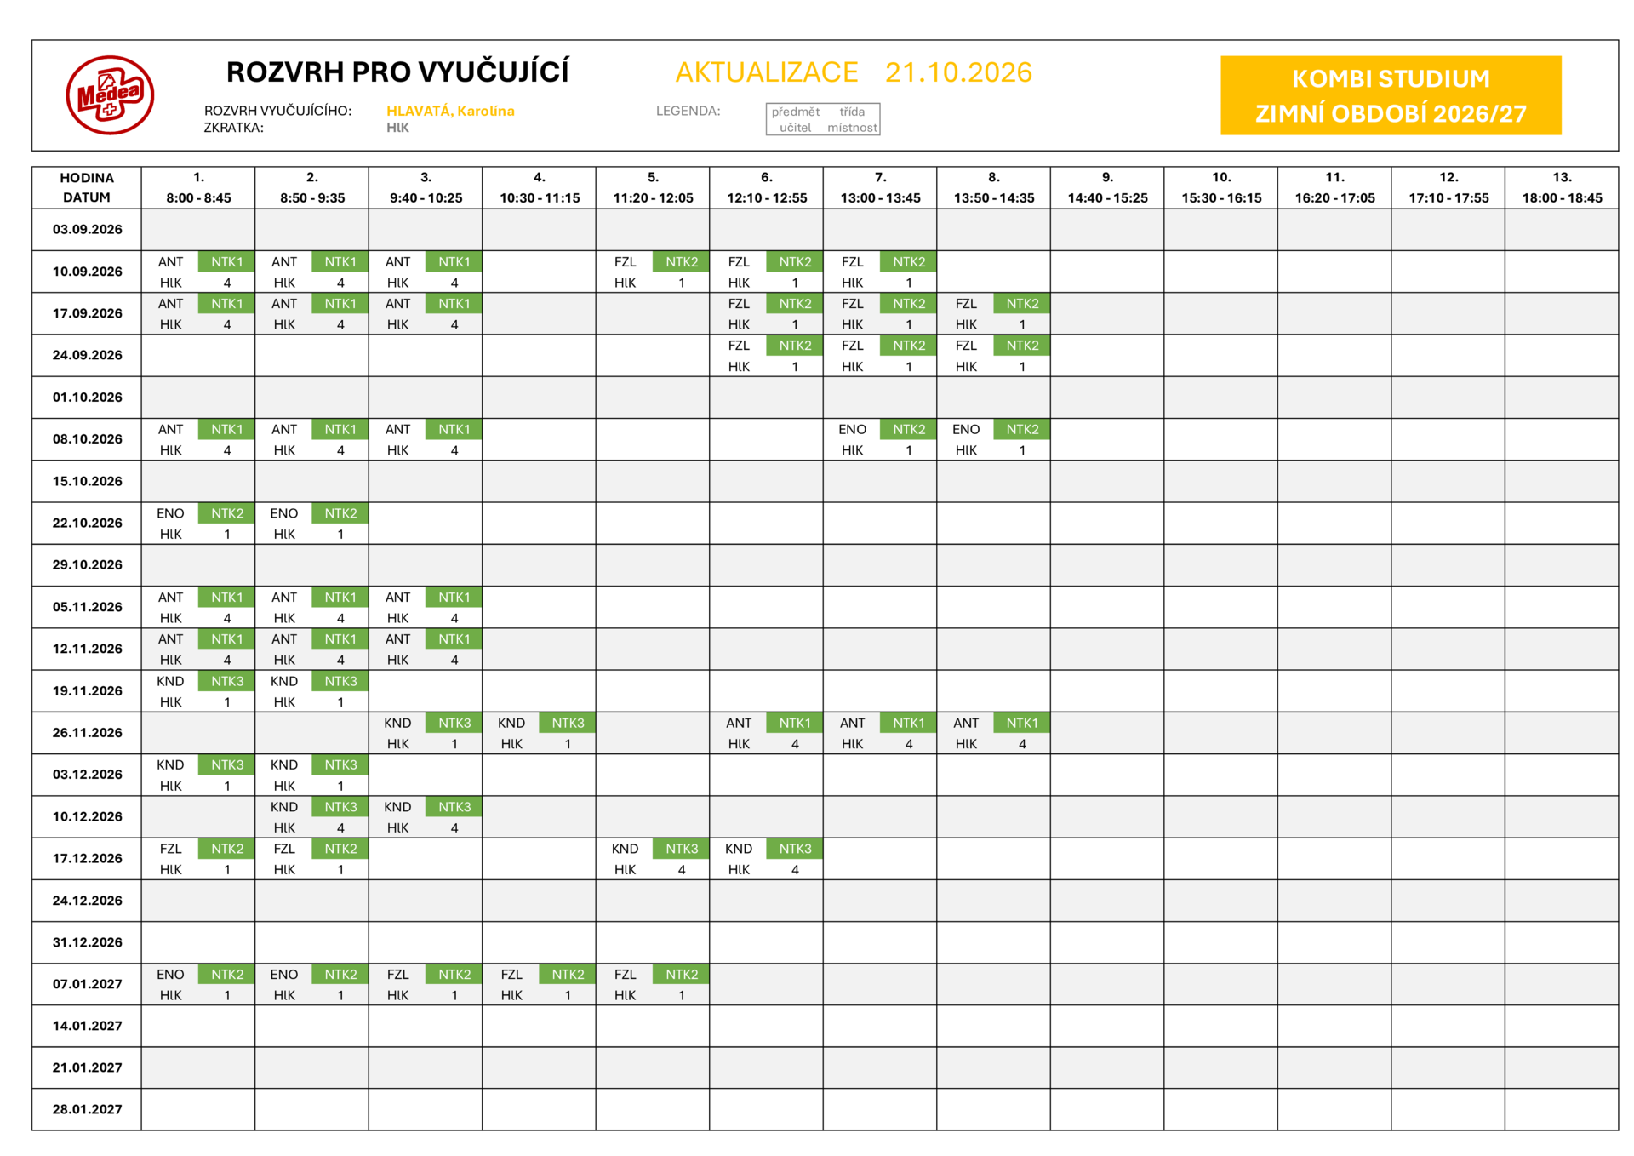The image size is (1634, 1156).
Task: Click the update date 21.10.2026
Action: (x=958, y=72)
